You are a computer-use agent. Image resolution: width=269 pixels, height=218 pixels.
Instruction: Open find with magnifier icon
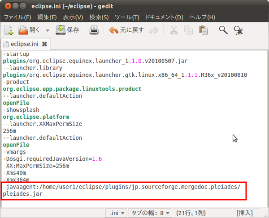click(223, 30)
